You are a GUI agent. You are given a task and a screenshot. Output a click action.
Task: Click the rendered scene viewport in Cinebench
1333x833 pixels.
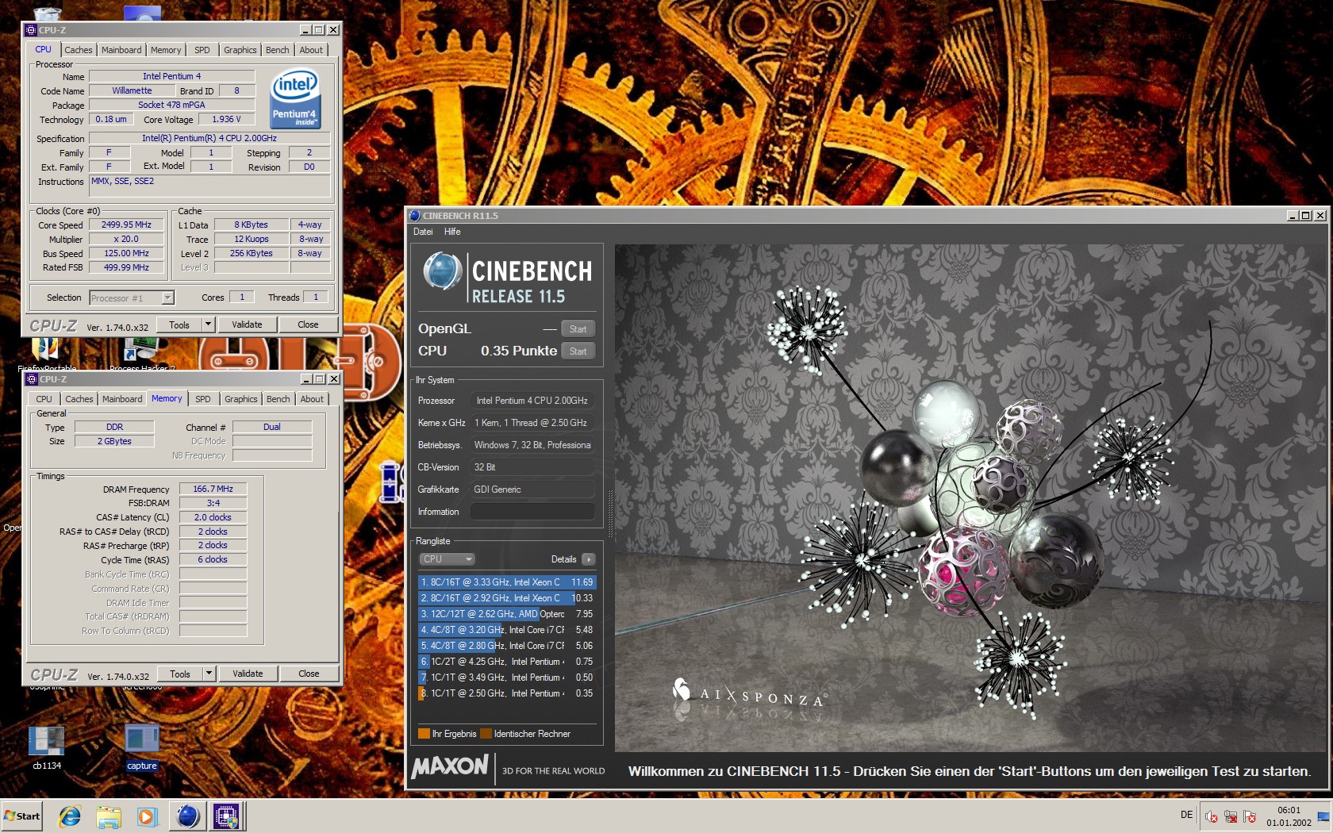970,497
